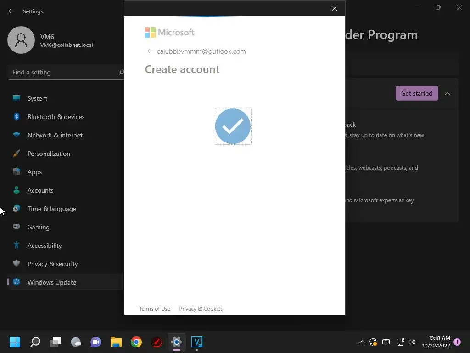This screenshot has width=470, height=353.
Task: Open clock showing 10:18 AM
Action: click(x=436, y=342)
